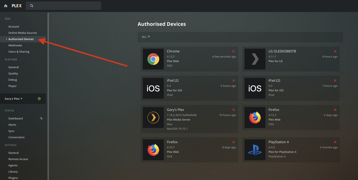358x180 pixels.
Task: Remove the PlayStation 4 device
Action: (335, 142)
